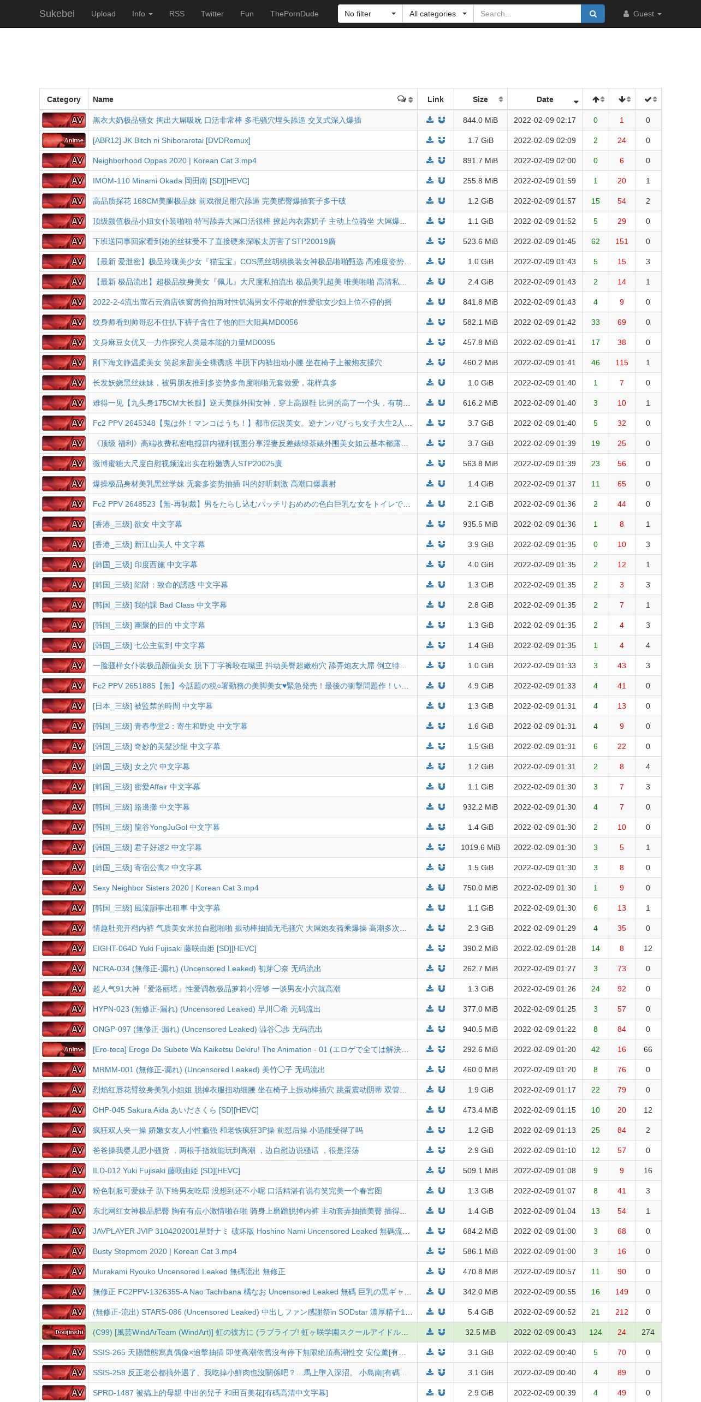Image resolution: width=701 pixels, height=1402 pixels.
Task: Open 'EIGHT-064D Yuki Fujisaki' torrent page
Action: 175,948
